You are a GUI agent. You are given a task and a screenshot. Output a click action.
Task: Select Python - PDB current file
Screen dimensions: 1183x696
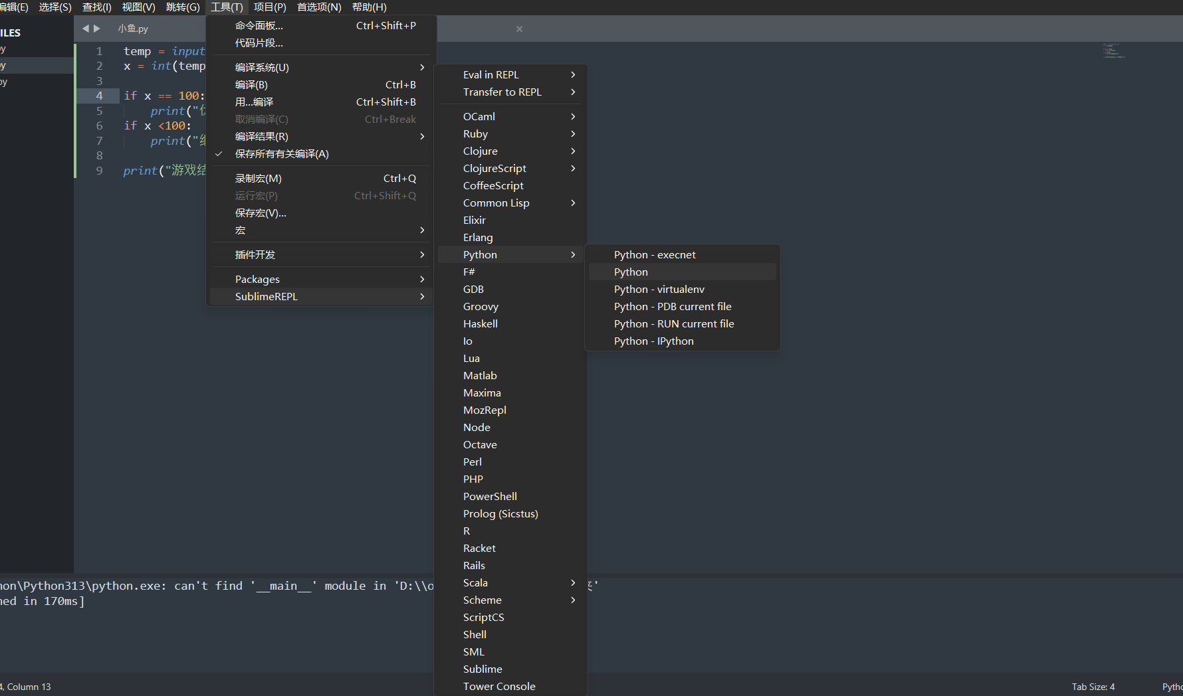point(682,307)
